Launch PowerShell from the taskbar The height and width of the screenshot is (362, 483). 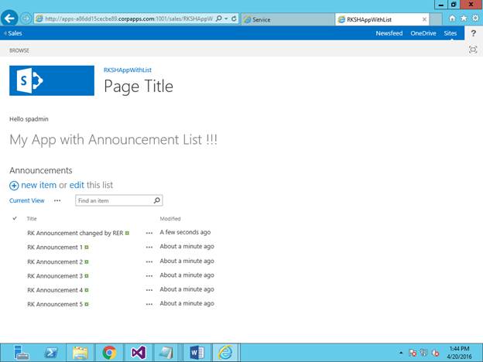point(51,353)
